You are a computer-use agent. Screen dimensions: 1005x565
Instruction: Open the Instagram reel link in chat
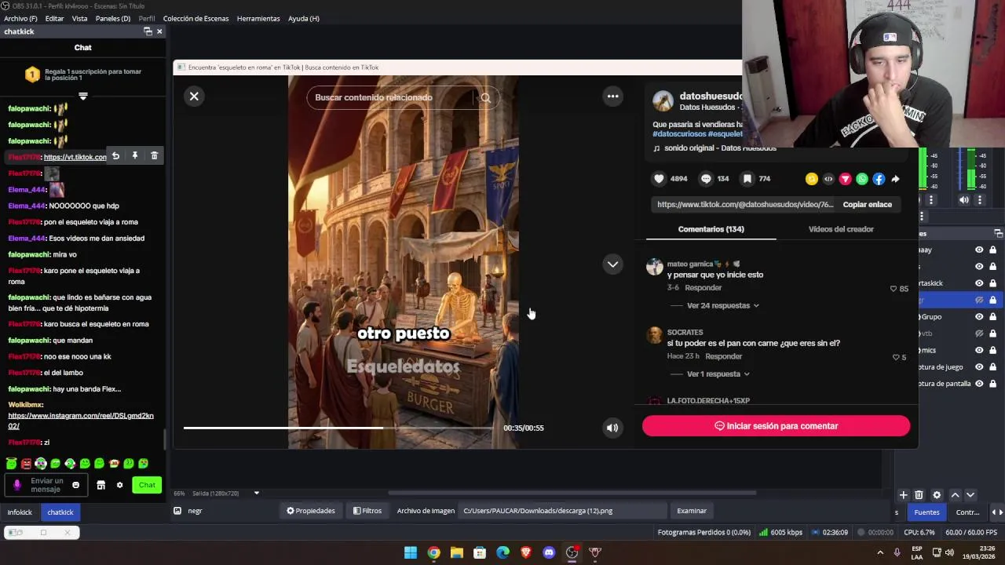(x=81, y=421)
